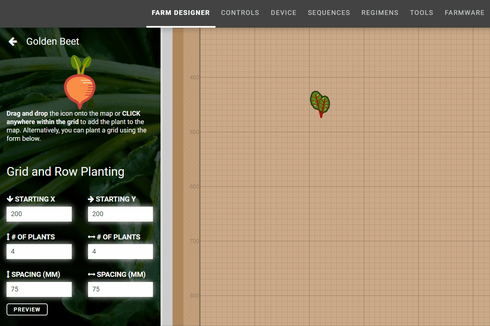
Task: Click the STARTING X input showing 200
Action: (39, 214)
